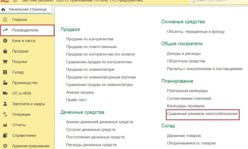This screenshot has height=149, width=248.
Task: Click the shopping bag icon for Продажи
Action: point(5,51)
